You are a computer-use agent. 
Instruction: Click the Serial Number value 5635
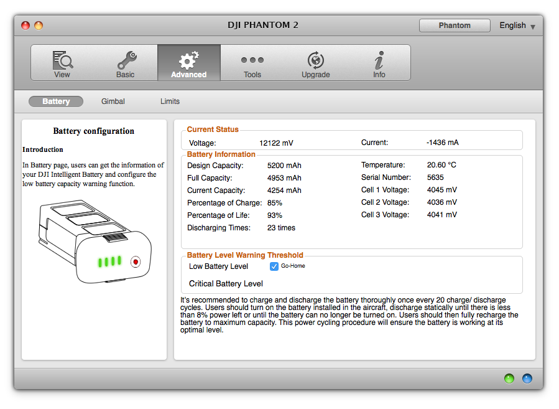pos(435,177)
